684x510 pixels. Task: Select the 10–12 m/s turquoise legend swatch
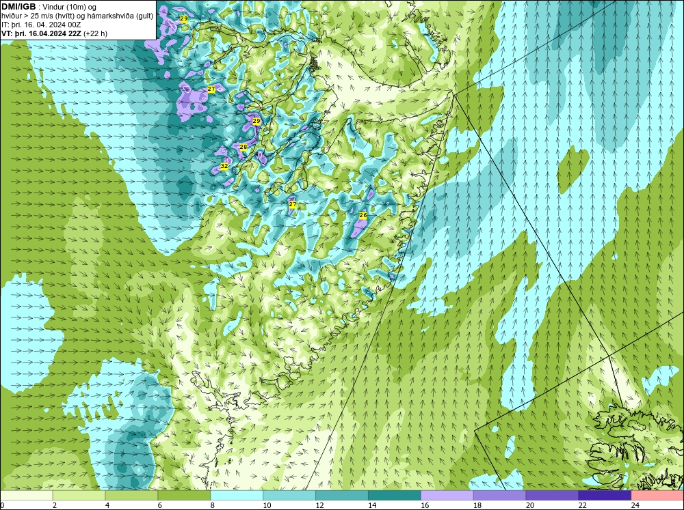point(289,495)
